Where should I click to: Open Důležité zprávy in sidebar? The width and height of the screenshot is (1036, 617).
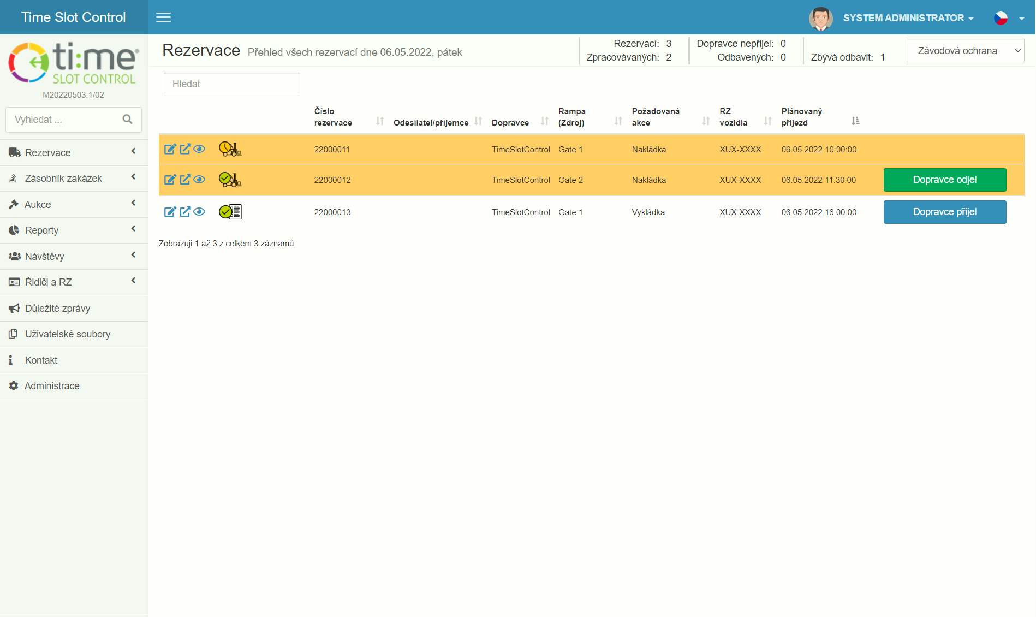pos(74,308)
